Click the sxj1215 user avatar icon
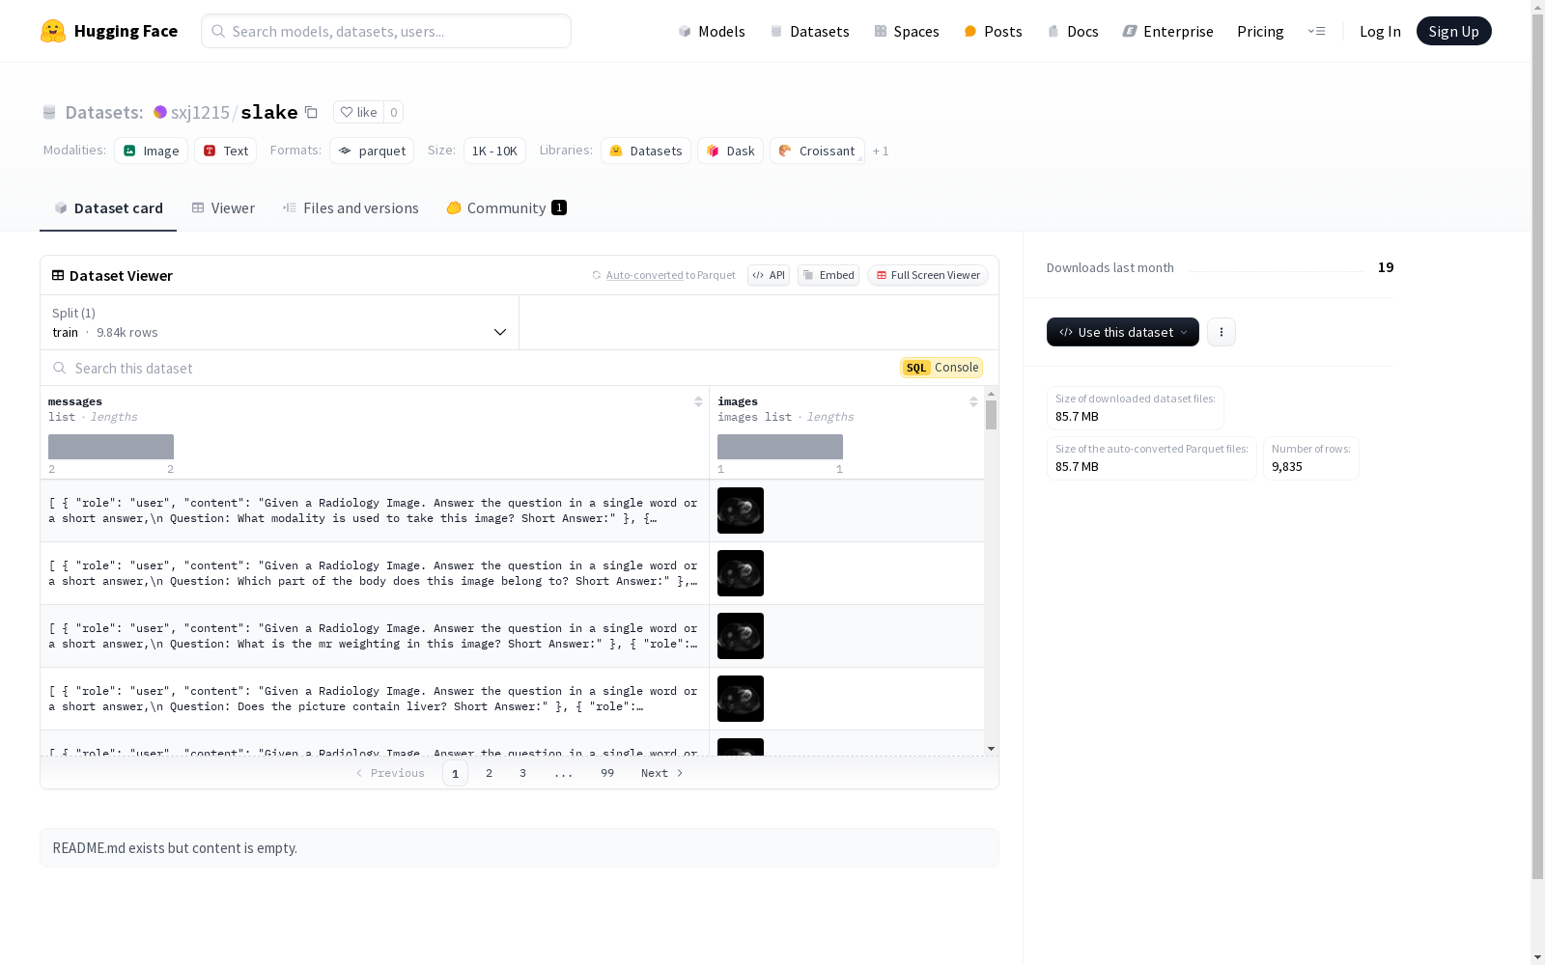The height and width of the screenshot is (965, 1545). tap(160, 112)
